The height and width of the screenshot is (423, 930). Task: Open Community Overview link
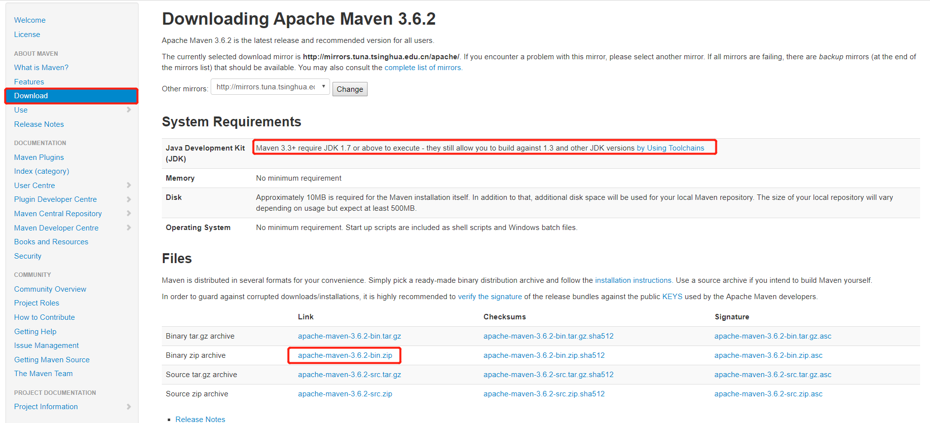[x=50, y=289]
